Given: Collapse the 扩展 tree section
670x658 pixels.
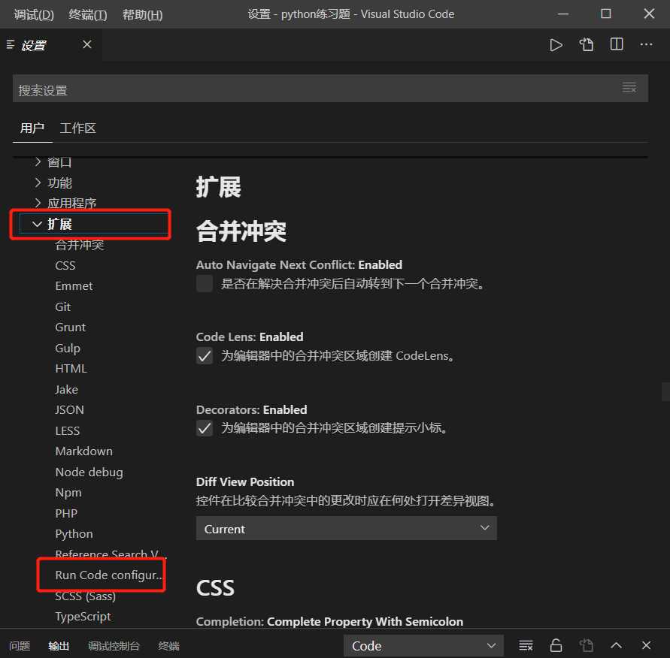Looking at the screenshot, I should point(37,224).
